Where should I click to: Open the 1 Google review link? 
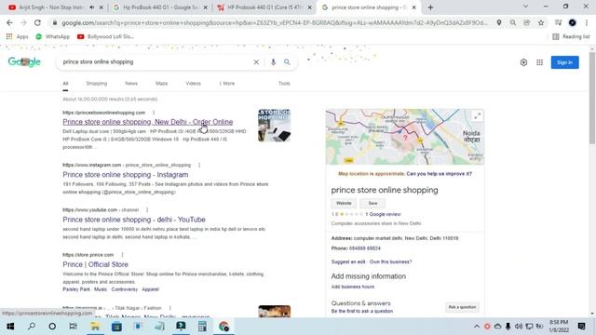(383, 214)
